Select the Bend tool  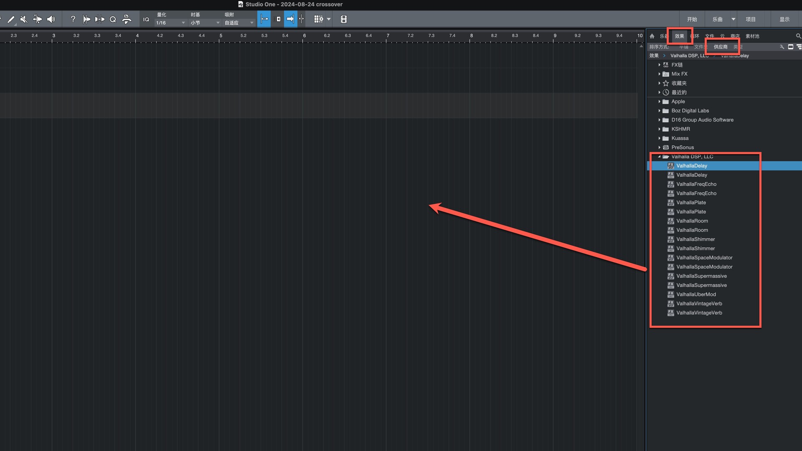pyautogui.click(x=37, y=19)
